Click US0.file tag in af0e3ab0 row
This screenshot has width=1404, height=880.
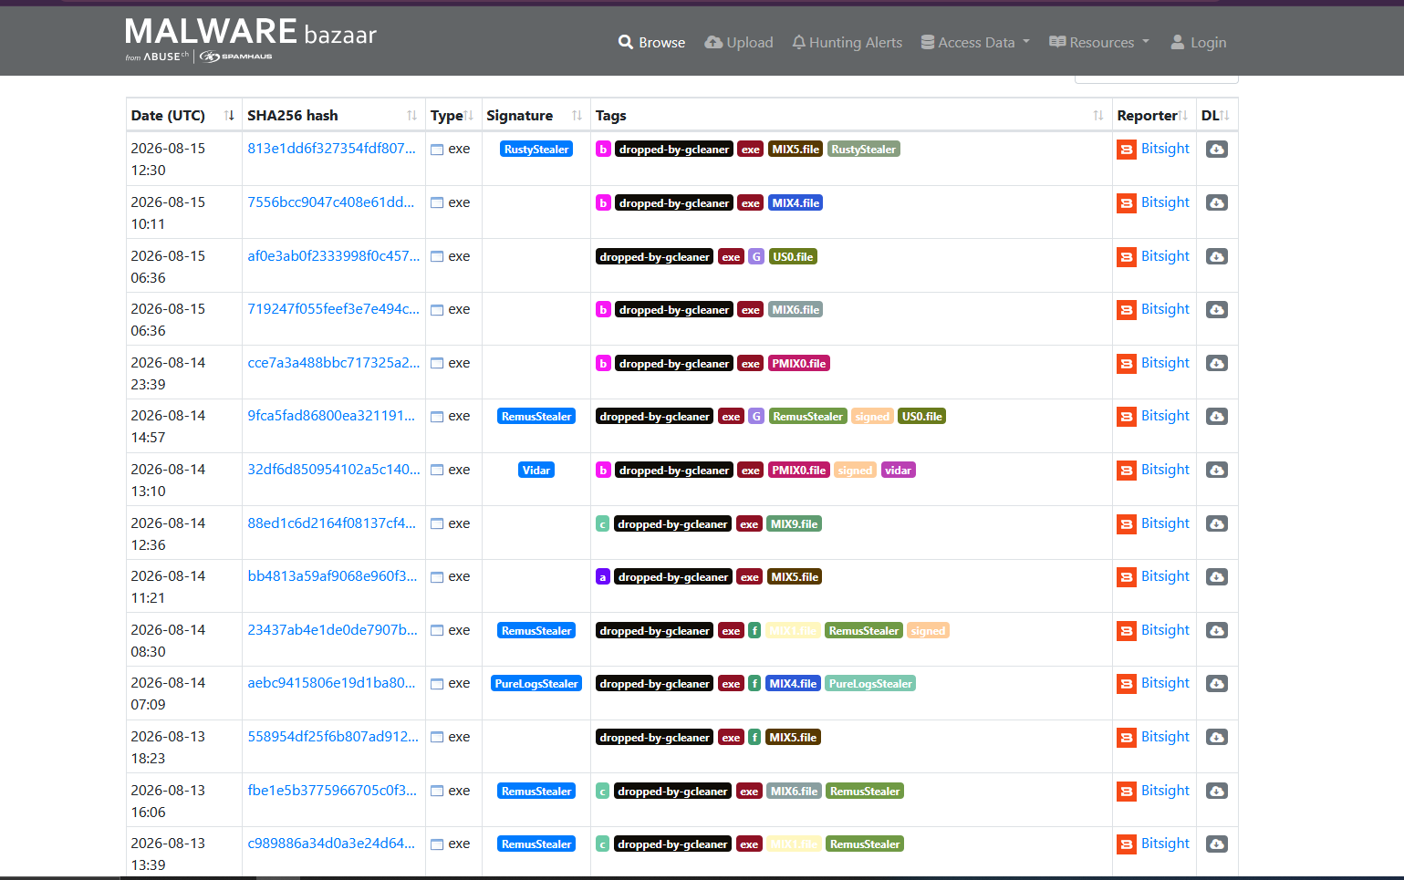point(793,257)
